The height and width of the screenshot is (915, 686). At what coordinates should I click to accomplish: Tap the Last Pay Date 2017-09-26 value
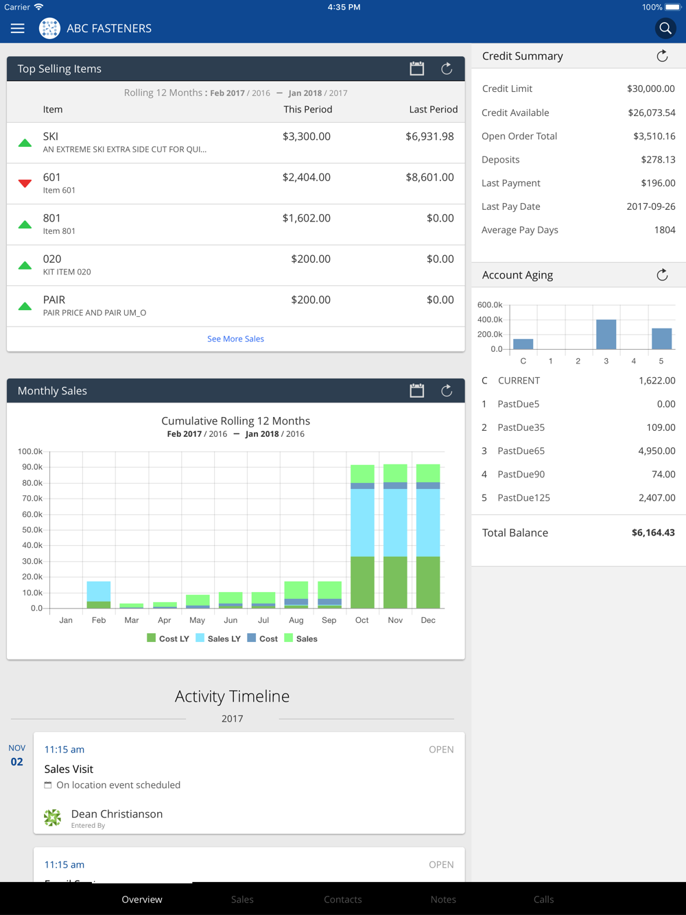pyautogui.click(x=650, y=206)
